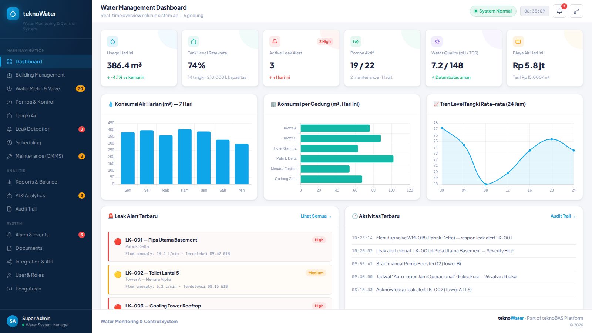Image resolution: width=592 pixels, height=333 pixels.
Task: Click the System Normal status badge
Action: pos(493,11)
